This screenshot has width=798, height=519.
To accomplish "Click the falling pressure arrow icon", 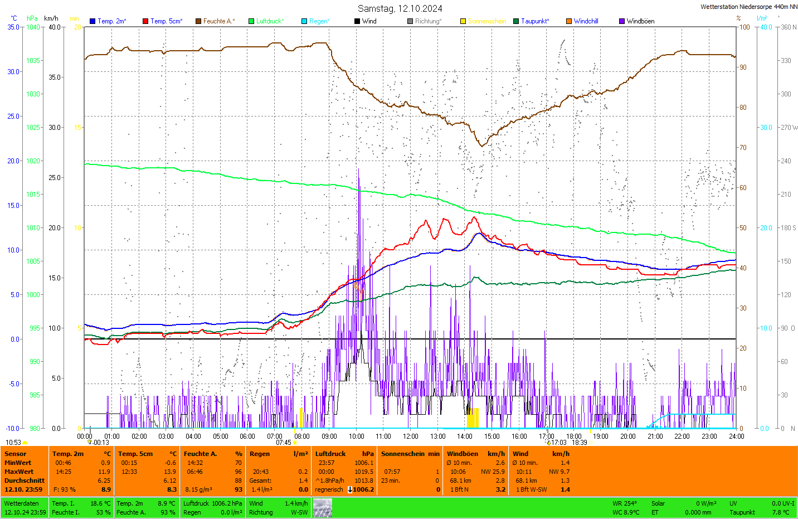I will point(350,489).
